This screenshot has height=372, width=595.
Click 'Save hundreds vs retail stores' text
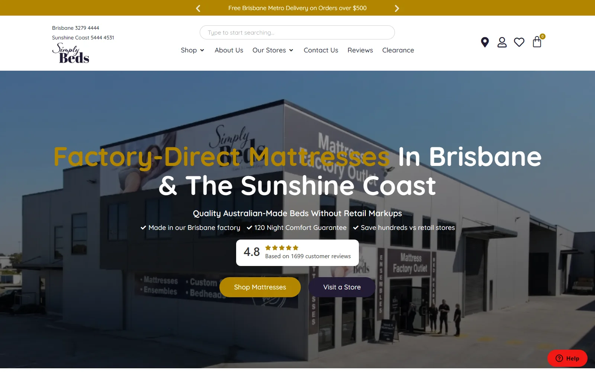tap(408, 228)
